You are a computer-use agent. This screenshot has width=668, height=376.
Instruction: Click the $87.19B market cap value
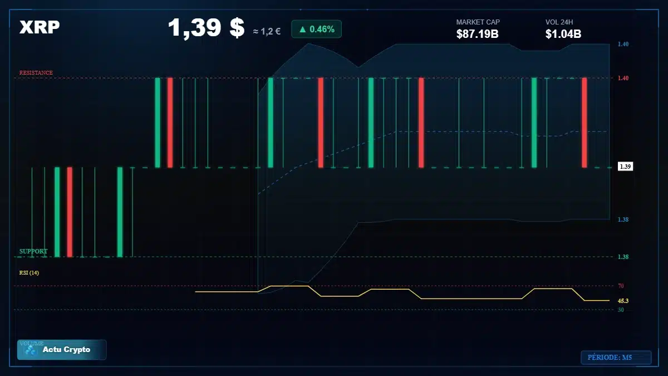(x=477, y=34)
